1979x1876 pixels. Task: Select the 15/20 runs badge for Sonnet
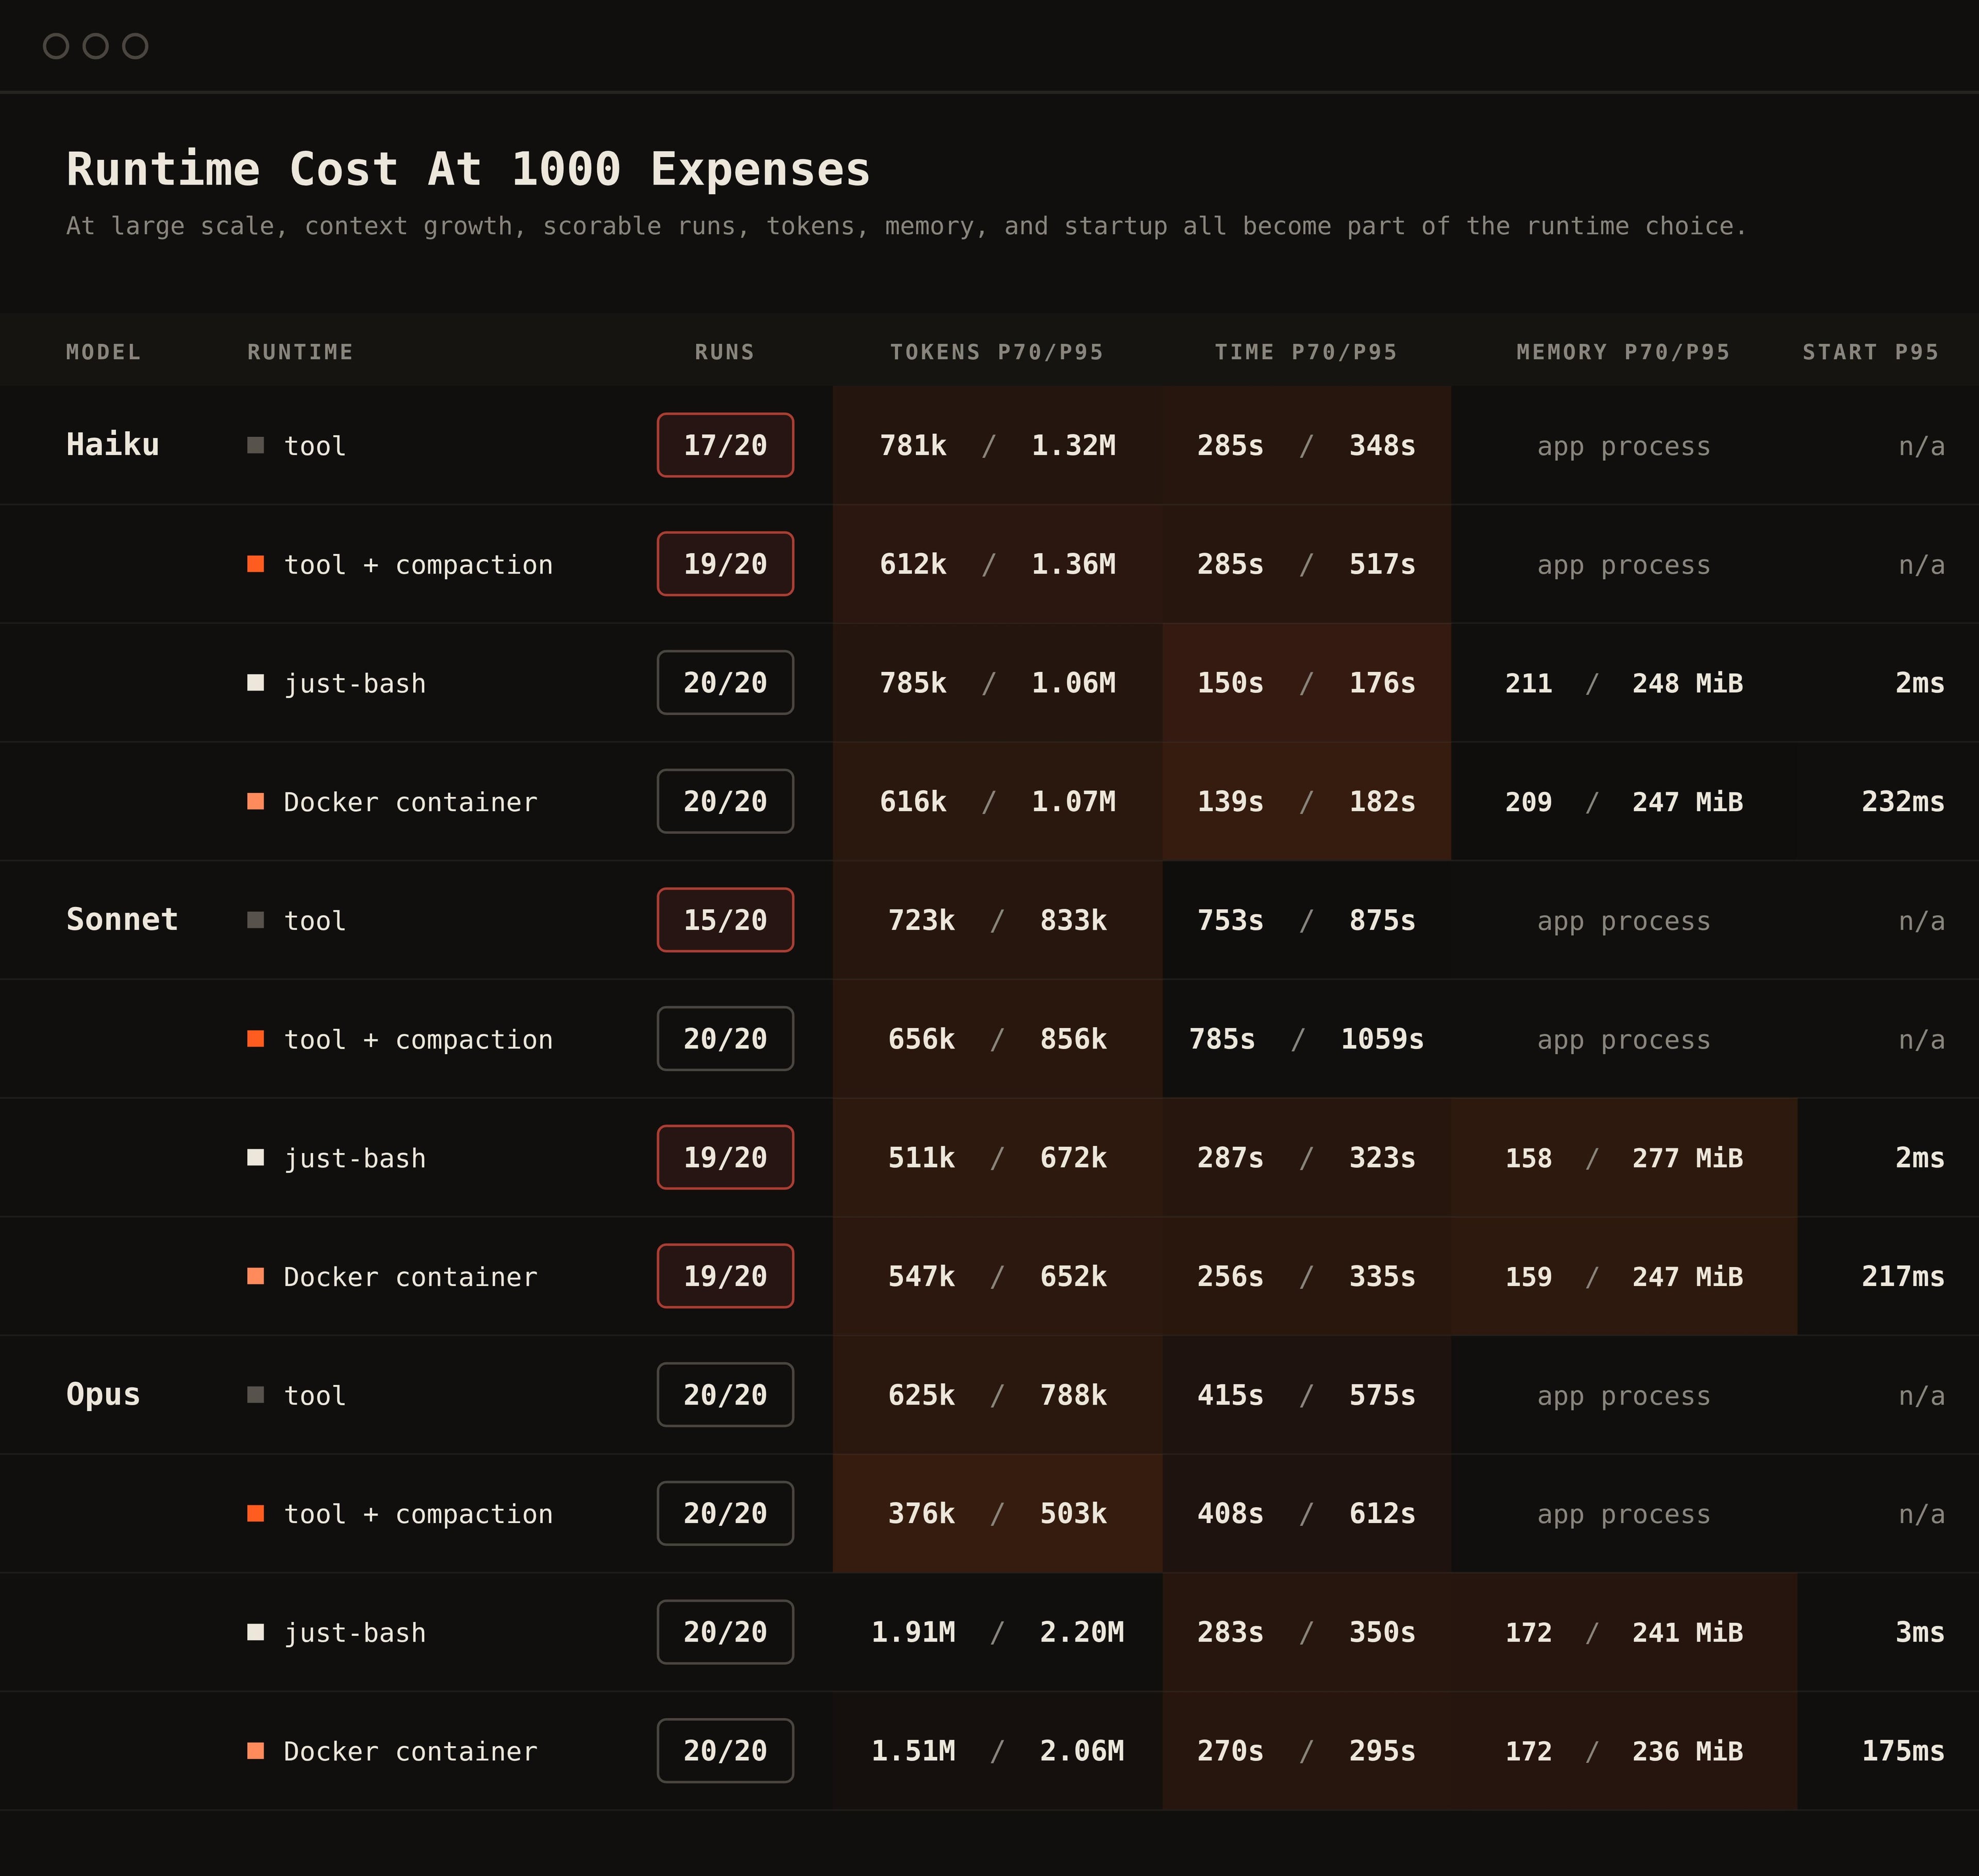coord(725,920)
